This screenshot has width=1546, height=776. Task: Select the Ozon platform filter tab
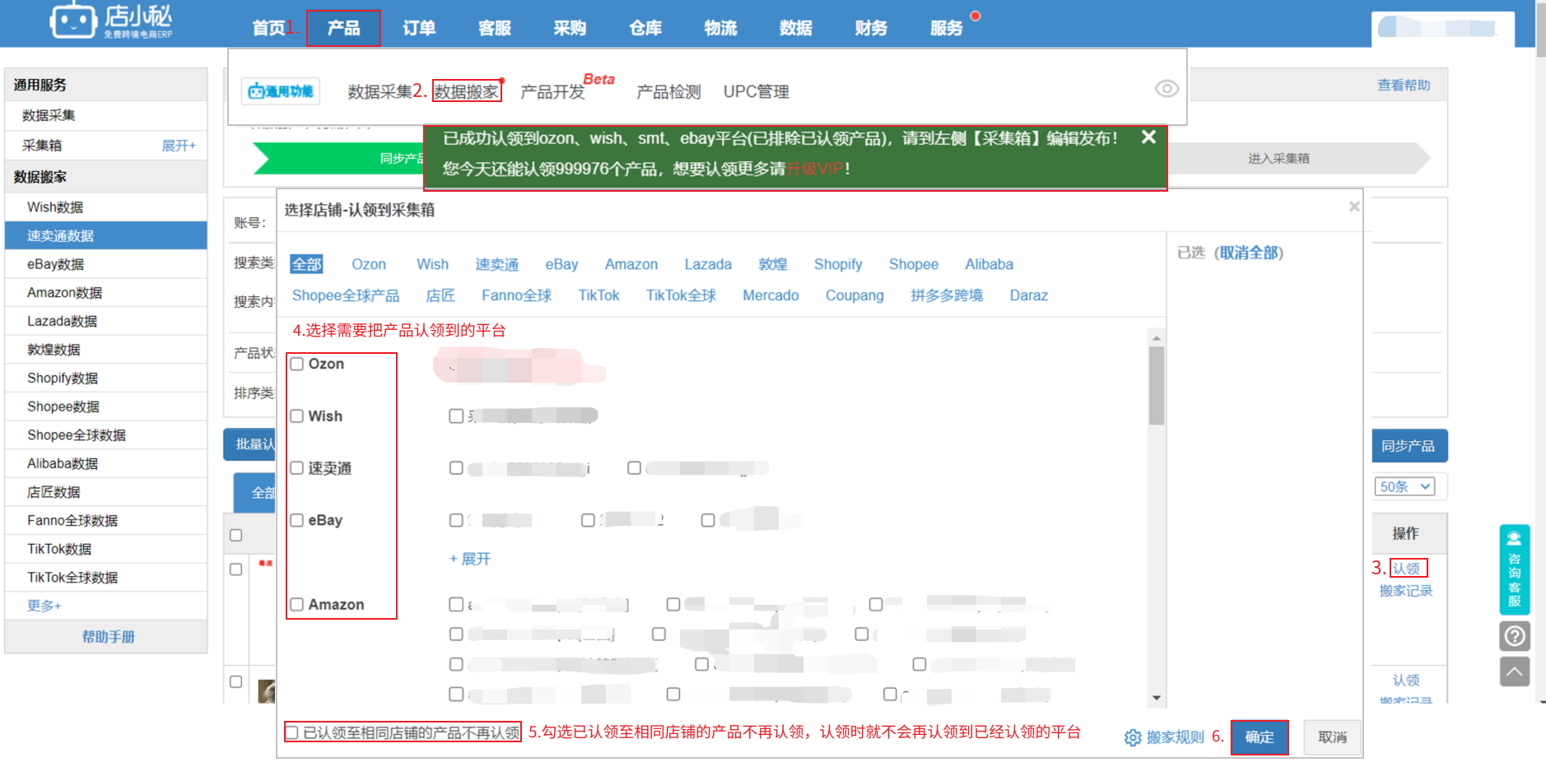click(x=369, y=264)
